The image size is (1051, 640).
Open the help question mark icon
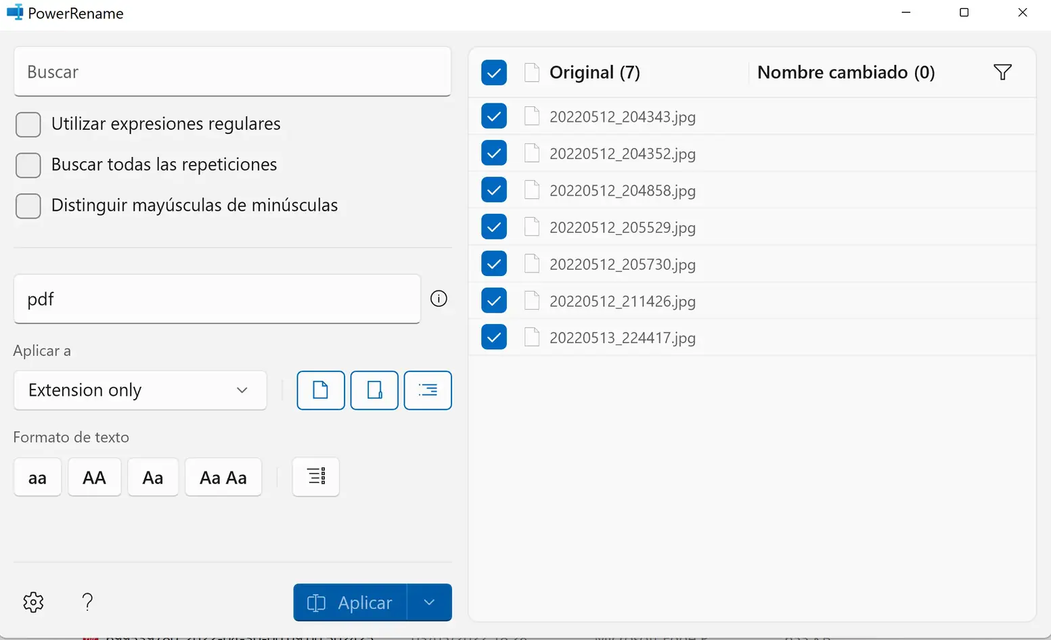coord(87,602)
